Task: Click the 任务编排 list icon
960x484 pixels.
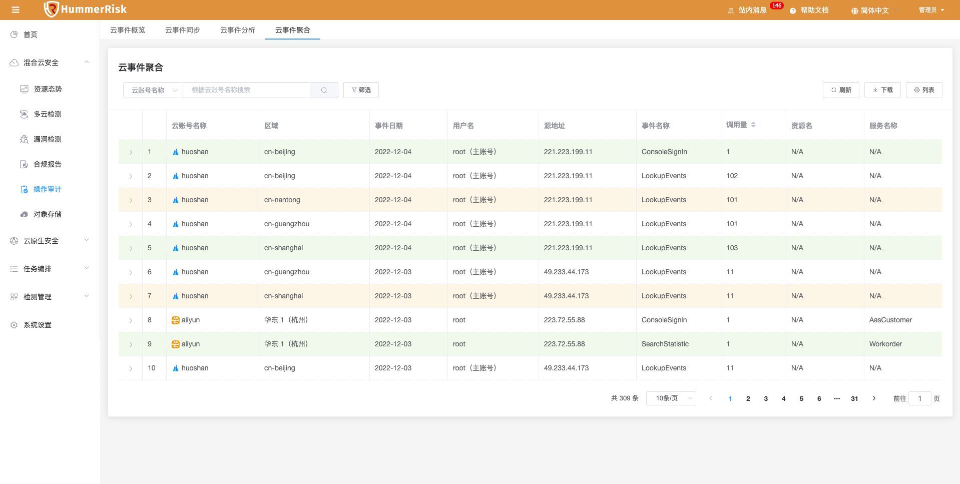Action: (14, 269)
